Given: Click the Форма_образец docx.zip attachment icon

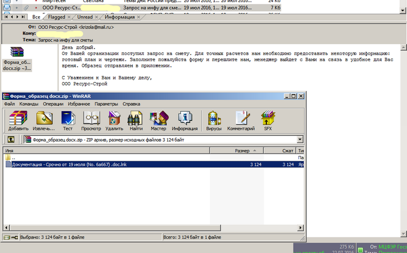Looking at the screenshot, I should pos(17,52).
